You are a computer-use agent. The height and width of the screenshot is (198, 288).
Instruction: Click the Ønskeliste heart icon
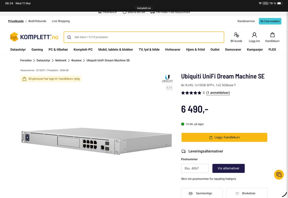pyautogui.click(x=237, y=194)
